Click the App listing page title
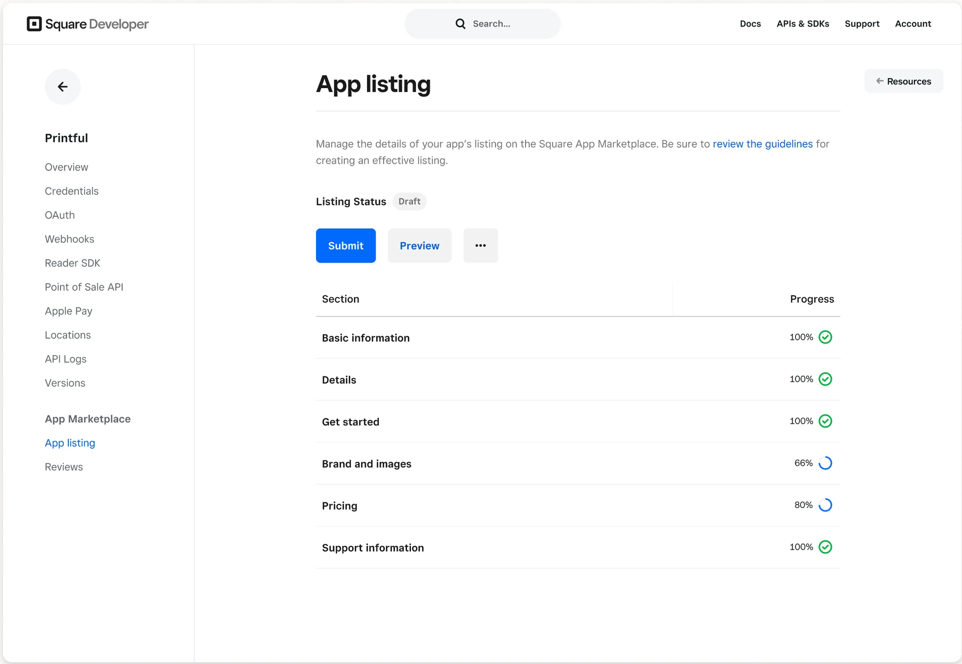962x664 pixels. [373, 84]
